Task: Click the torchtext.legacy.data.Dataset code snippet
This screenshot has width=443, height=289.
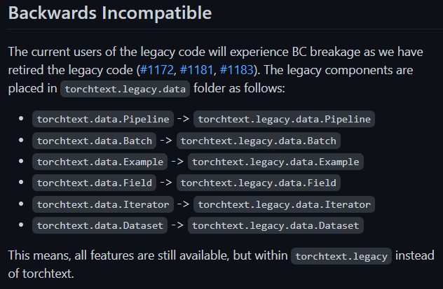Action: [x=275, y=225]
